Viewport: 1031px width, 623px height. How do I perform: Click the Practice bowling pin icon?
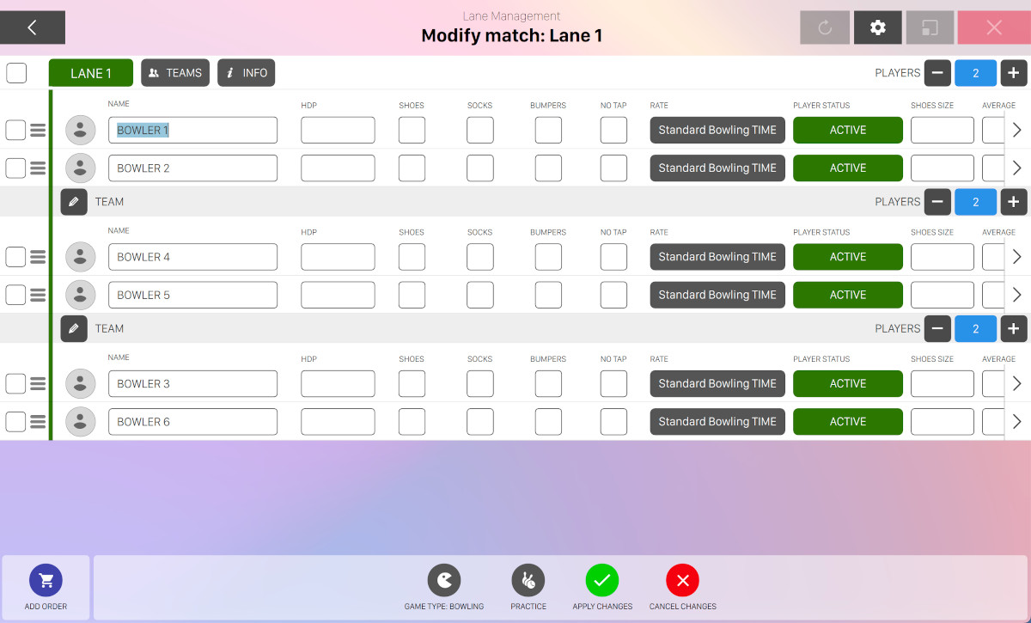(528, 581)
